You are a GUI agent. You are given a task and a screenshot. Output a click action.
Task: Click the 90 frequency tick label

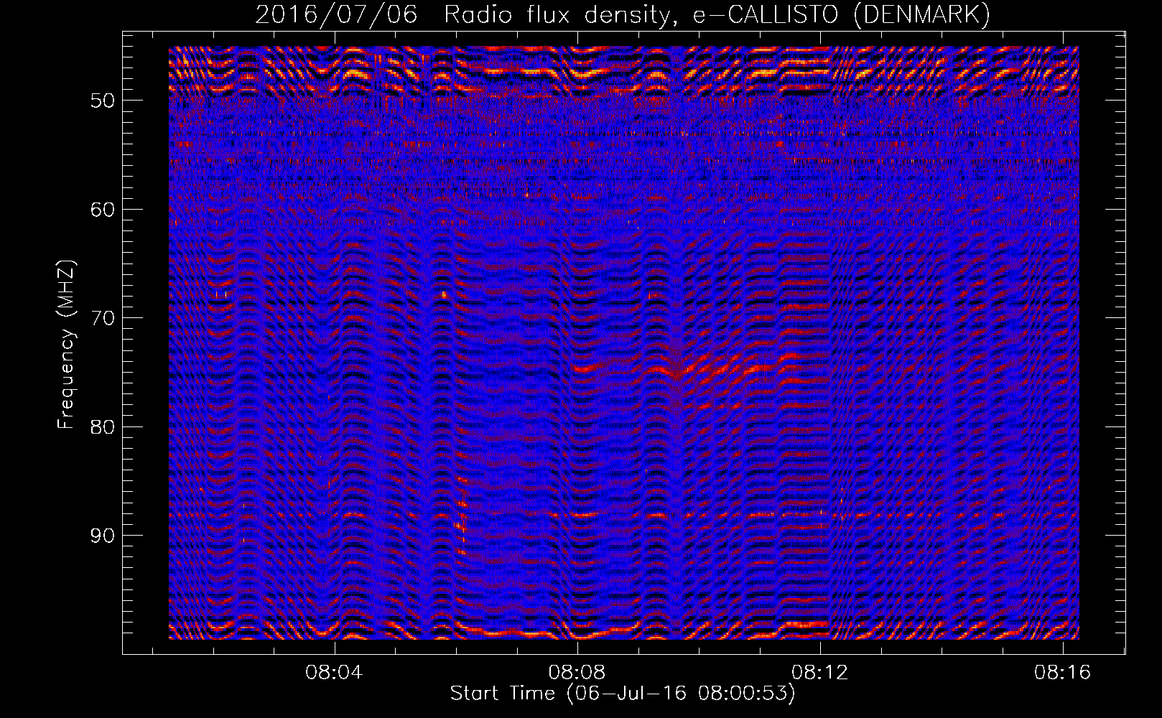[x=102, y=536]
